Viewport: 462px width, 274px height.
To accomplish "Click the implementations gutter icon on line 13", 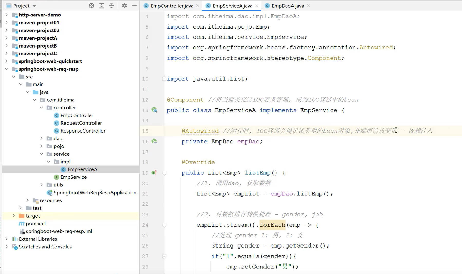I will coord(155,110).
